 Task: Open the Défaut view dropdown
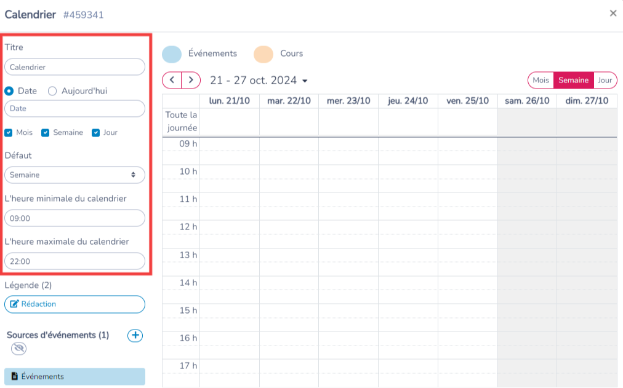pos(74,175)
